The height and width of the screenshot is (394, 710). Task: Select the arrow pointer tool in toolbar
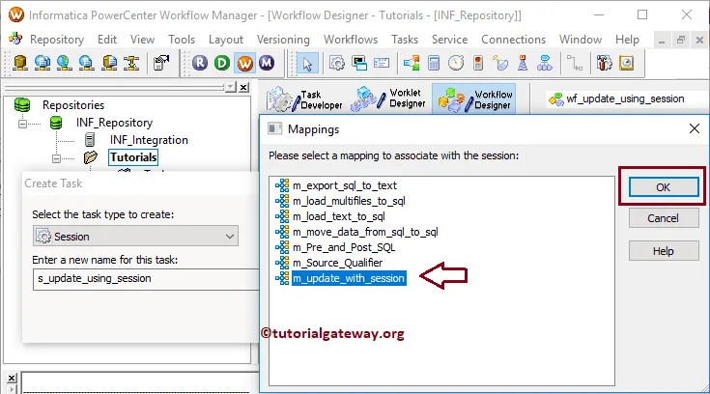[307, 63]
